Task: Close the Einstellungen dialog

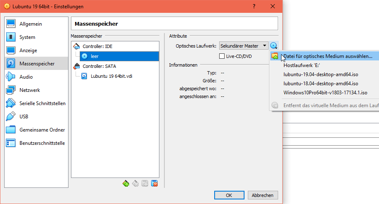Action: (x=273, y=6)
